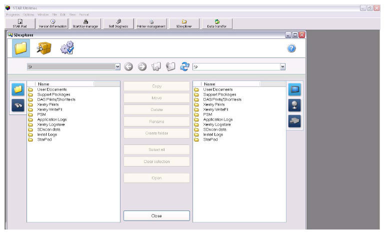385x234 pixels.
Task: Open the STAR Pad toolbar button
Action: [x=20, y=23]
